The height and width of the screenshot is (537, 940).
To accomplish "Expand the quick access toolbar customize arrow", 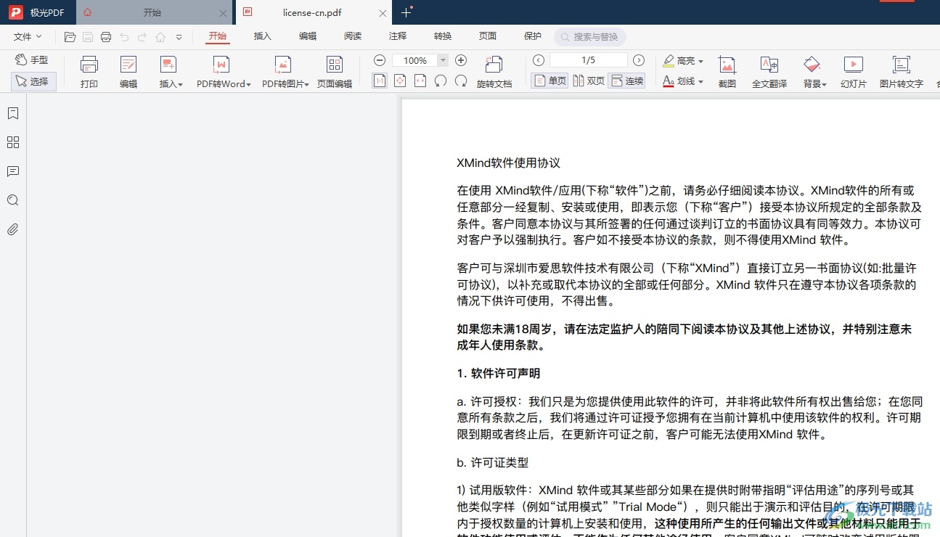I will (179, 37).
